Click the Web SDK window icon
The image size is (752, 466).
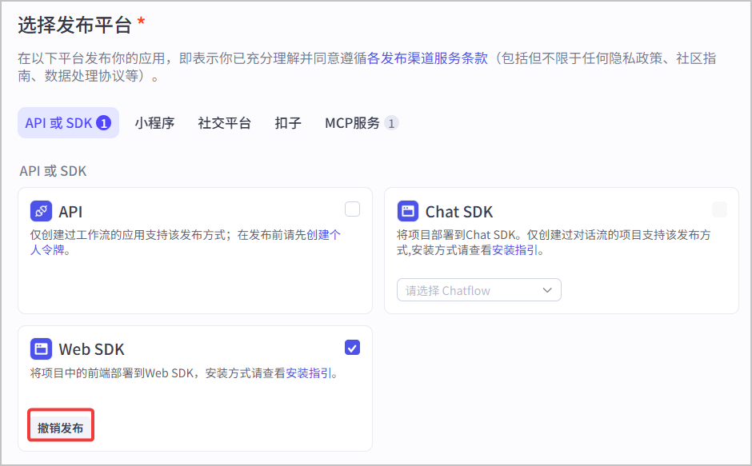(41, 349)
